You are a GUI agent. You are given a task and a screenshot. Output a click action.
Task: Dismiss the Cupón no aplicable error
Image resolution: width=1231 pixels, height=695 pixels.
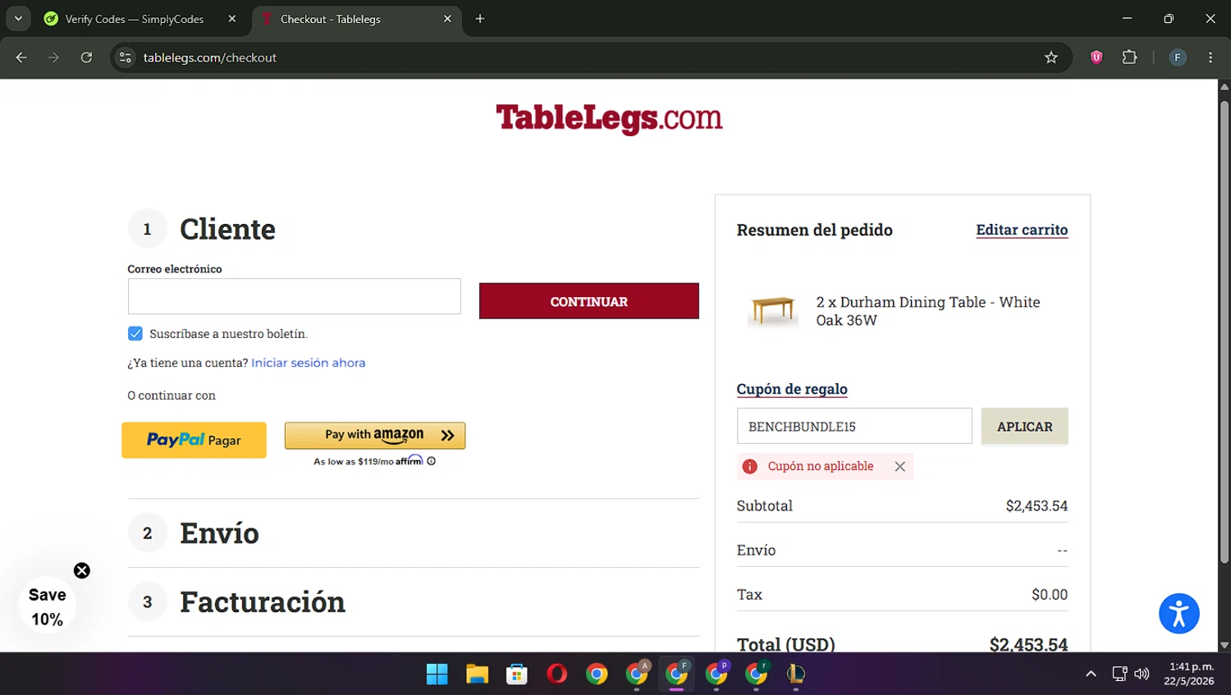click(x=900, y=466)
